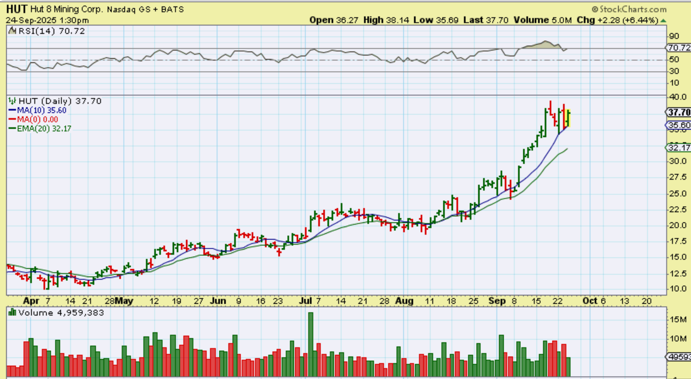691x379 pixels.
Task: Click the HUT ticker symbol in header
Action: click(x=17, y=9)
